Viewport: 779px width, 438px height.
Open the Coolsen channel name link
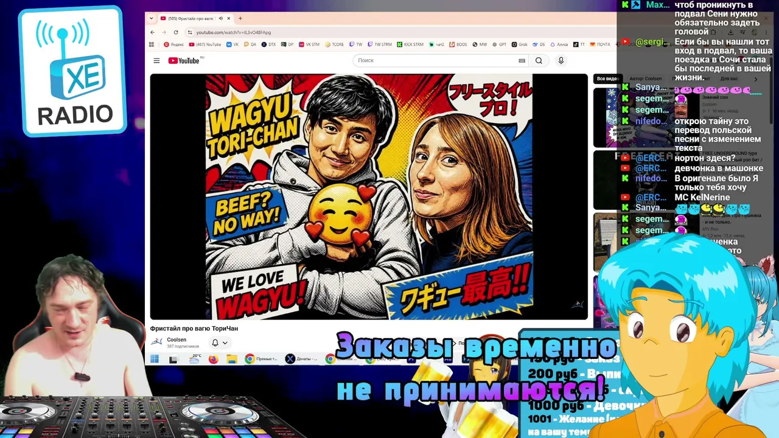(176, 339)
